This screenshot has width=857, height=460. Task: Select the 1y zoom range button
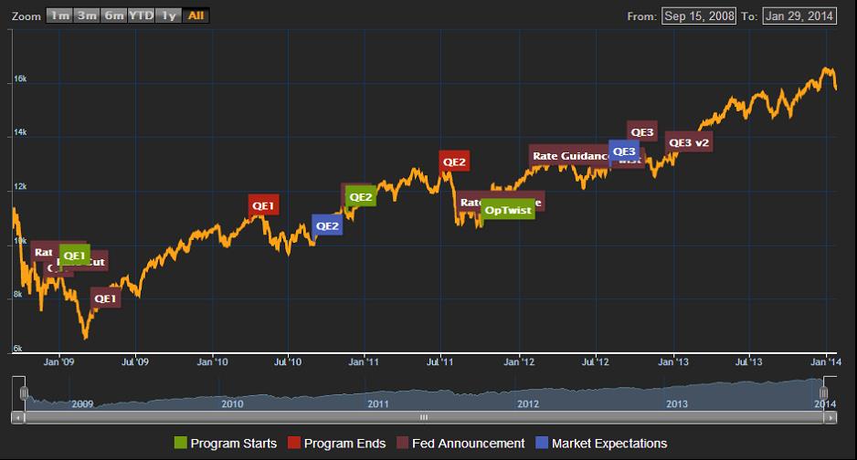[168, 16]
